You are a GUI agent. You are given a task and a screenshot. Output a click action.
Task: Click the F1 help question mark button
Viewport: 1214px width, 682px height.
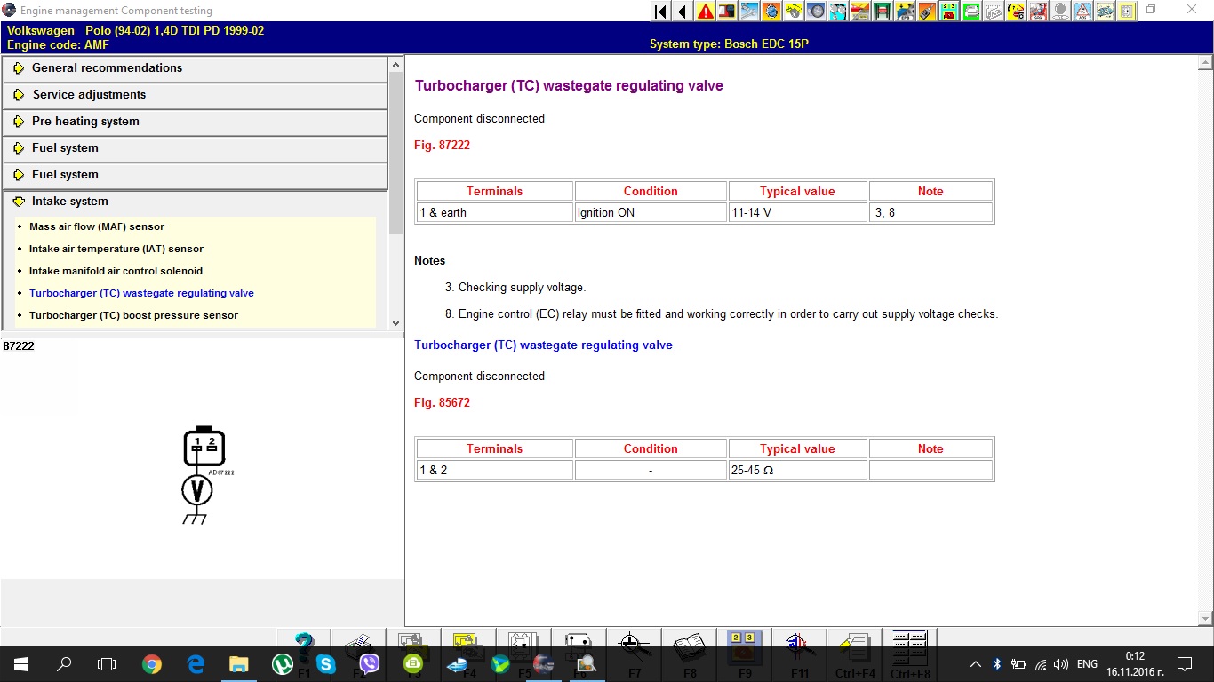click(304, 651)
